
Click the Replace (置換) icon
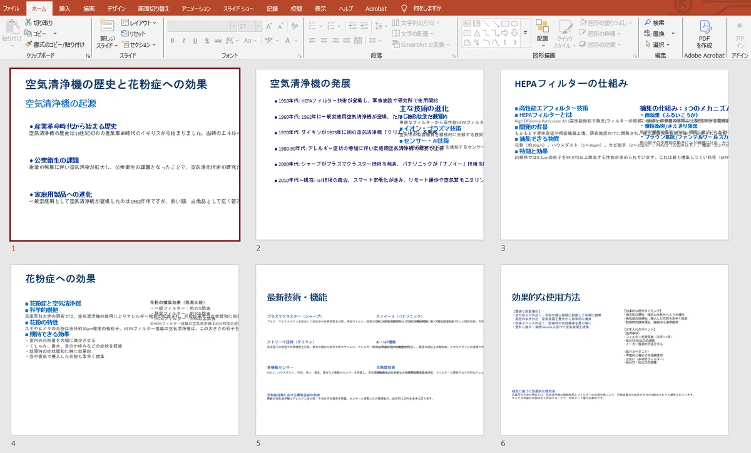[x=647, y=34]
